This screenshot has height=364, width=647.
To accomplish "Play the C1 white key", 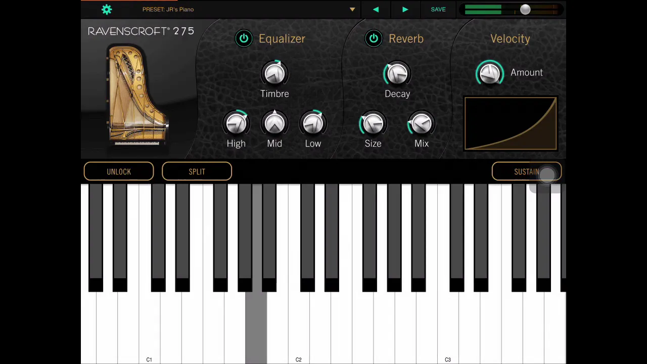I will coord(149,329).
